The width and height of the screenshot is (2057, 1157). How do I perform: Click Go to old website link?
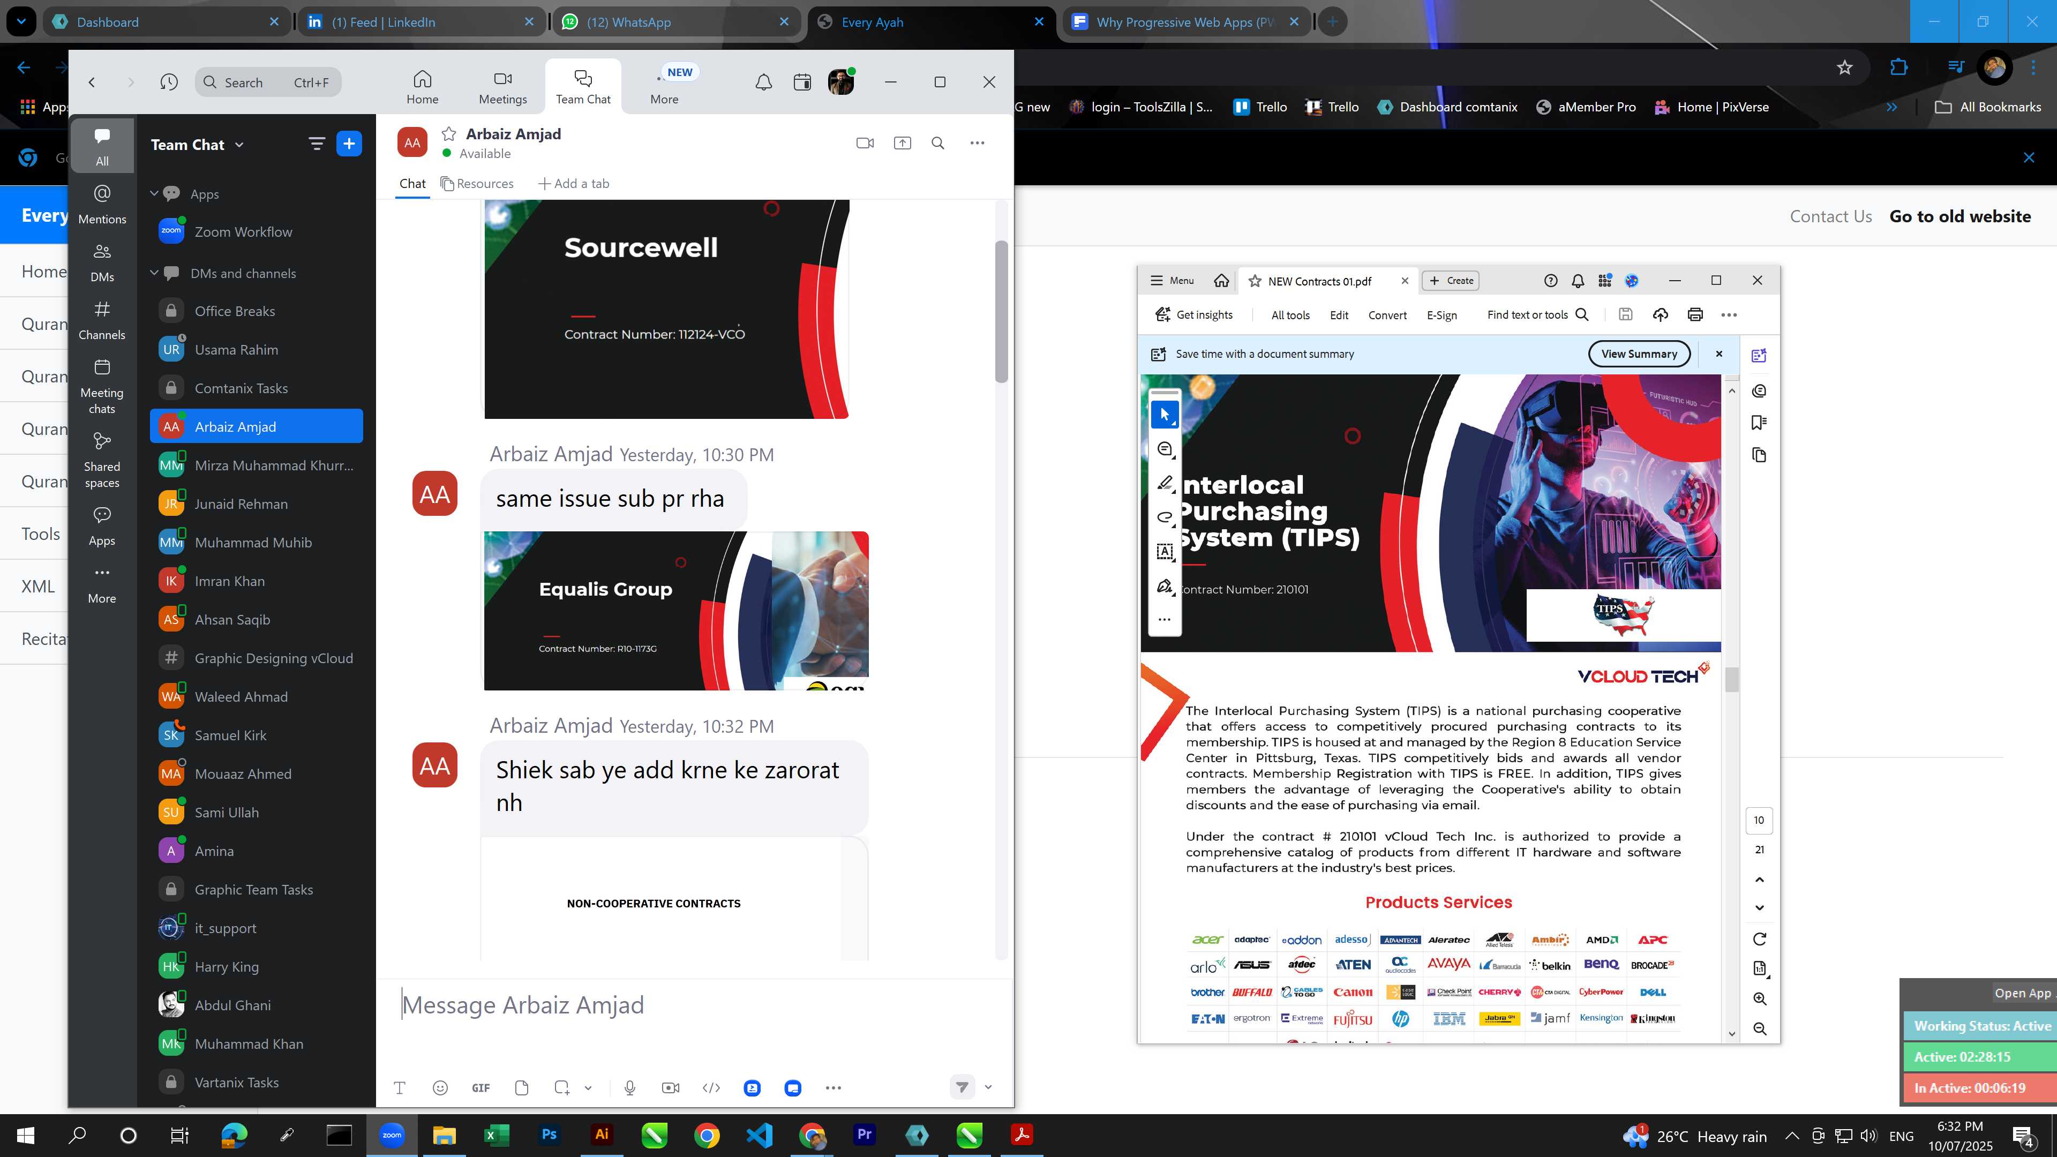click(1960, 216)
